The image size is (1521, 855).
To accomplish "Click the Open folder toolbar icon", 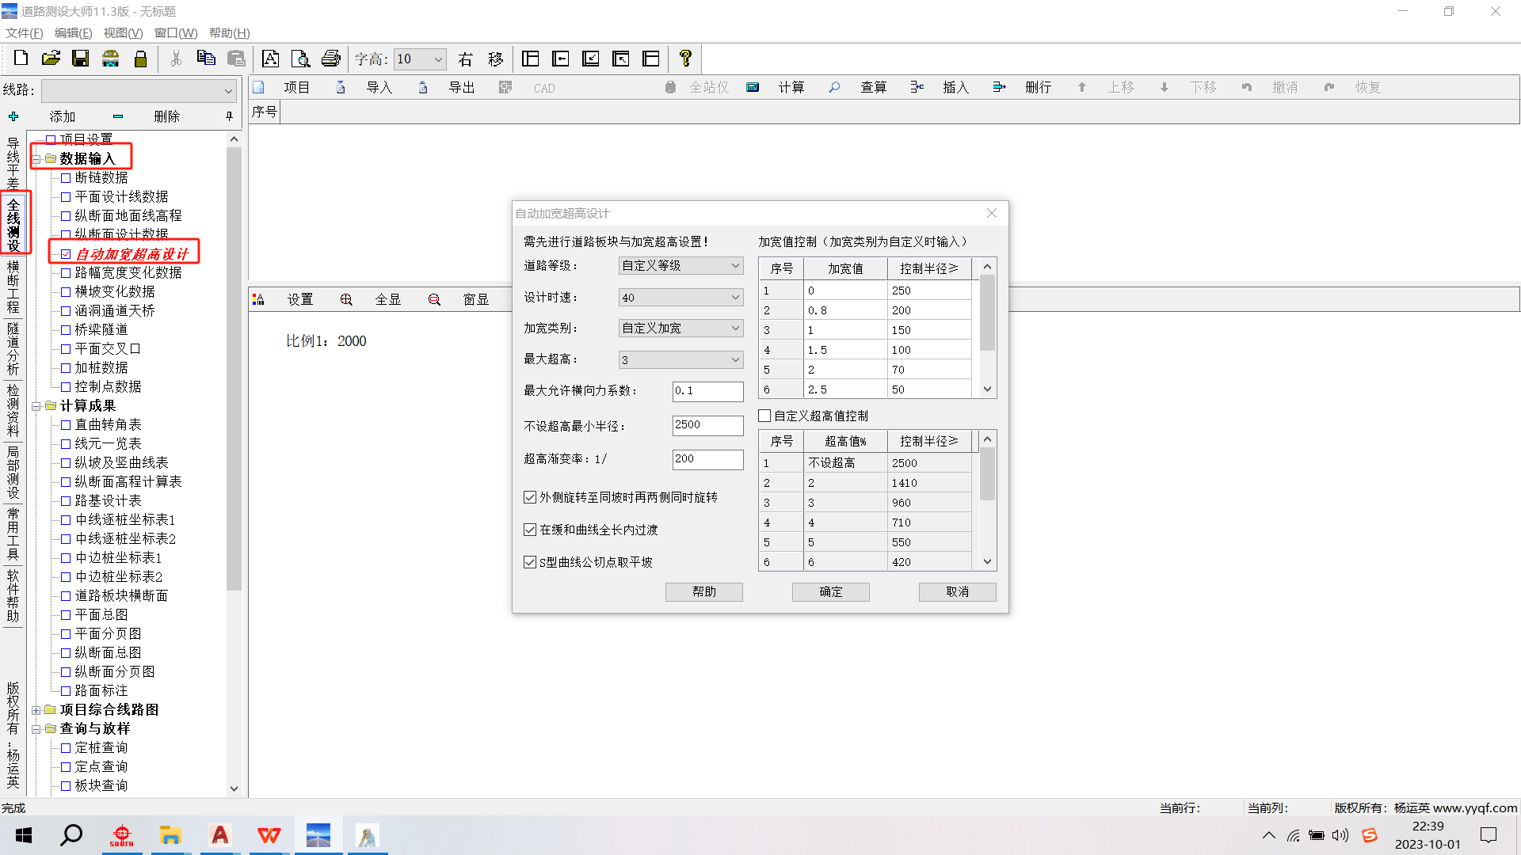I will [51, 59].
